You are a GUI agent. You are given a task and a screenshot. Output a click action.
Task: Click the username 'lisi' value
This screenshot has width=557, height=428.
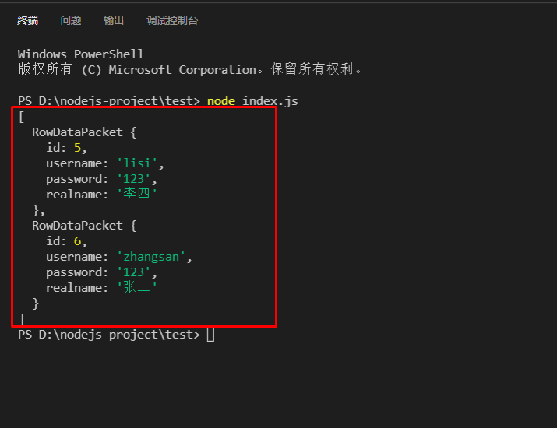[x=137, y=163]
